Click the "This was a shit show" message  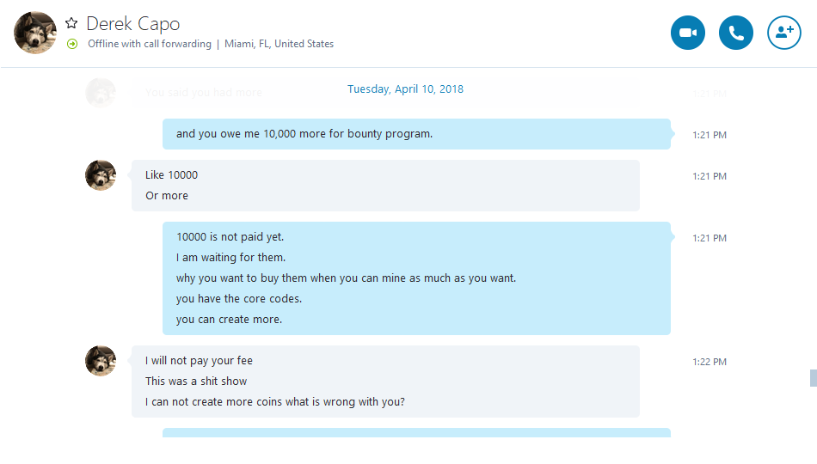coord(196,382)
